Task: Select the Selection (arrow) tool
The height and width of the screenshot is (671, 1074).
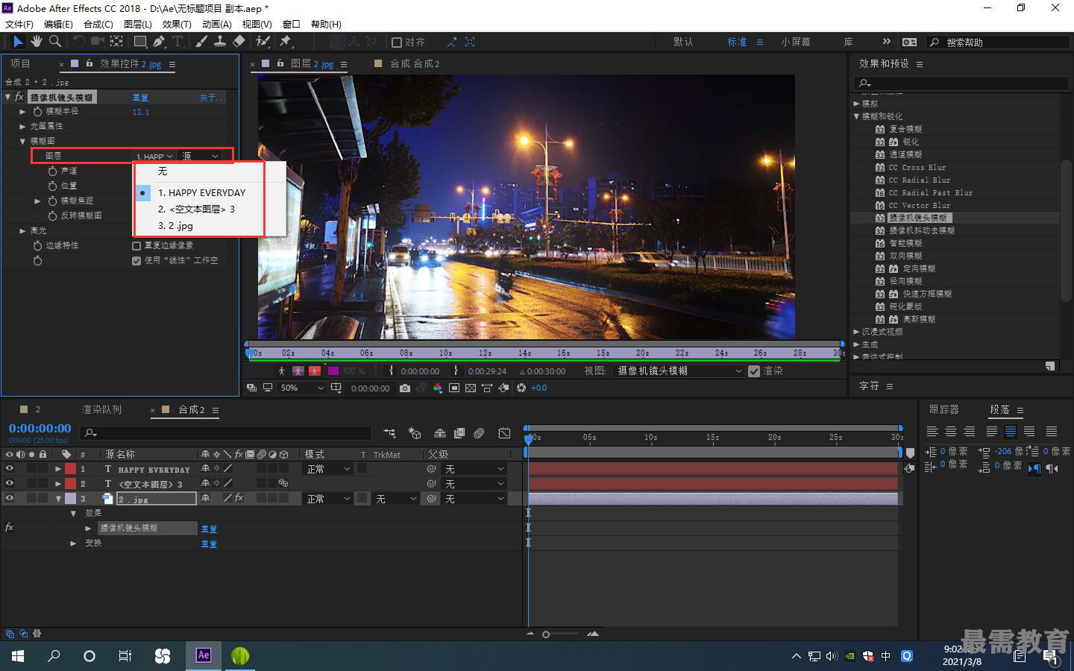Action: point(17,42)
